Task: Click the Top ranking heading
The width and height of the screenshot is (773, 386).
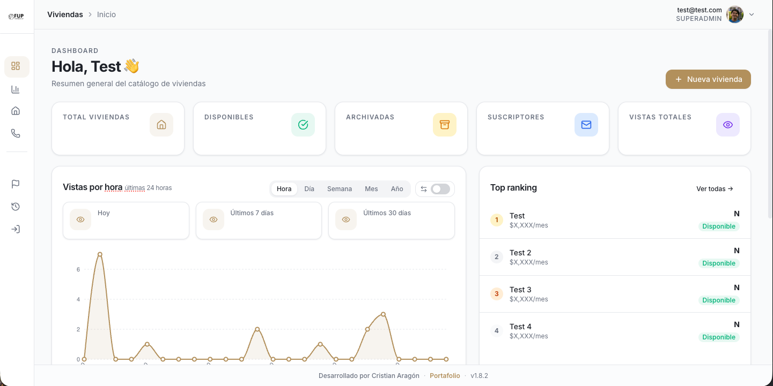Action: 513,188
